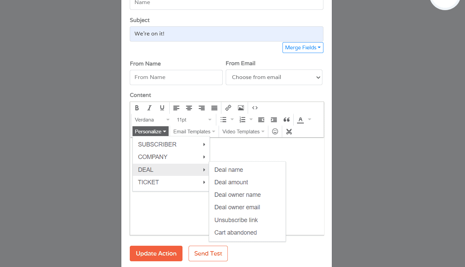This screenshot has height=267, width=465.
Task: Click the scissors icon in editor toolbar
Action: pos(289,131)
